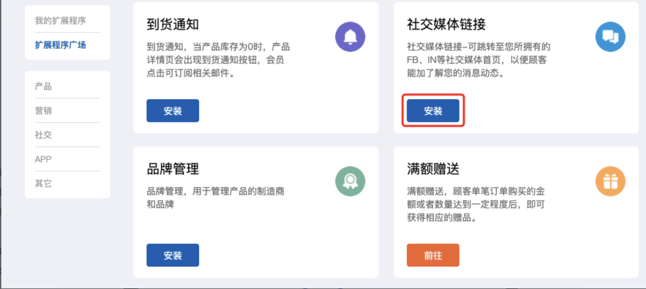Filter extensions by 营销 category

[43, 111]
